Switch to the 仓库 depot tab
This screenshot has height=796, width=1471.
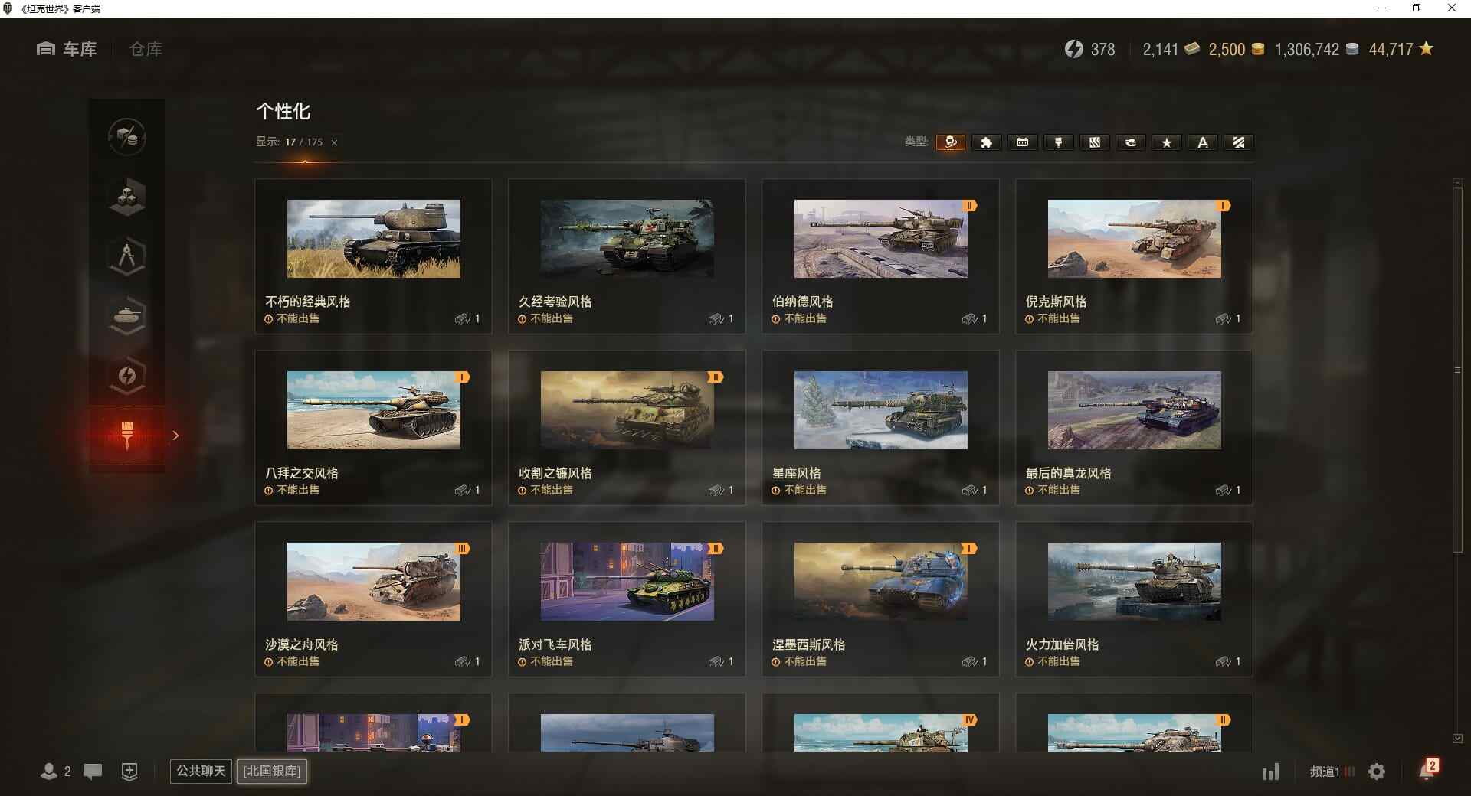point(145,49)
